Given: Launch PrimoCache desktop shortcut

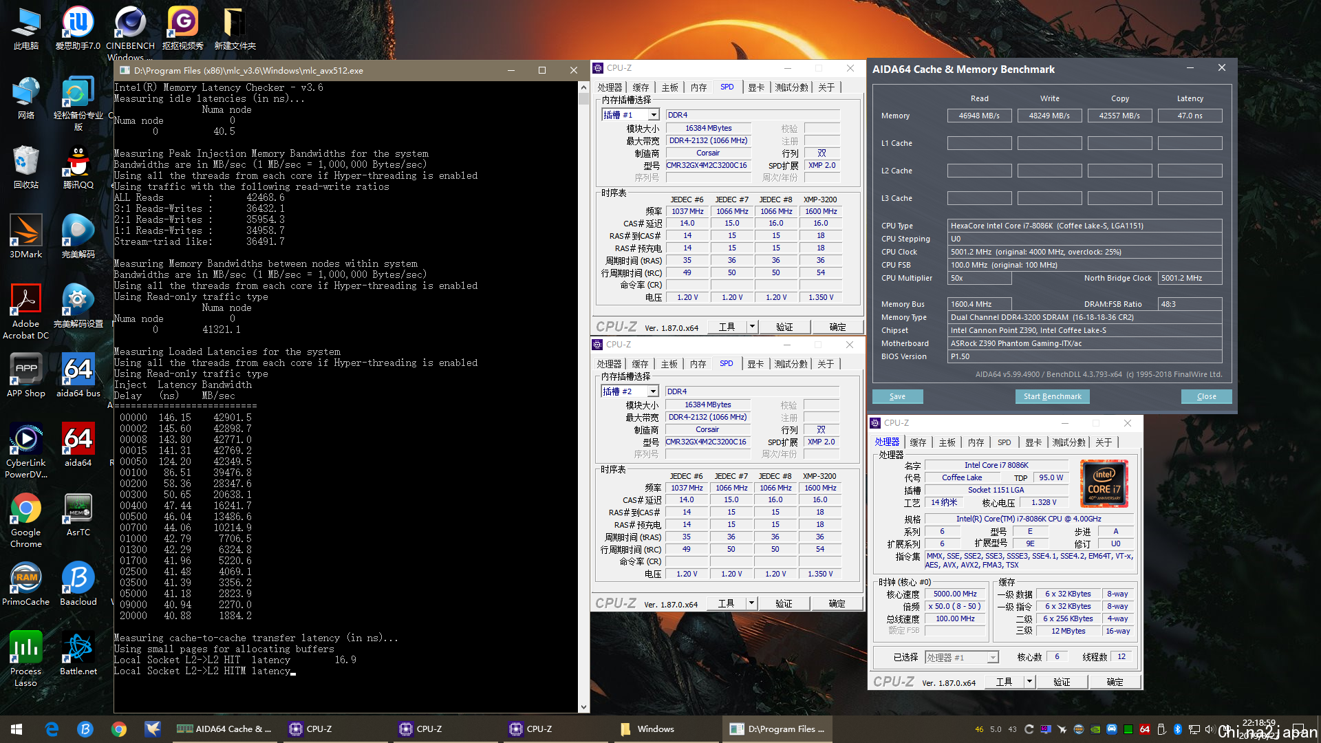Looking at the screenshot, I should (x=26, y=584).
